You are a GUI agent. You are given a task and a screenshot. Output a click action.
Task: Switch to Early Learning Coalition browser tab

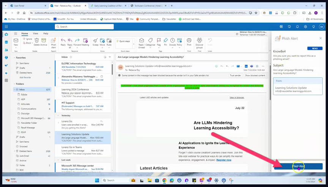point(108,6)
